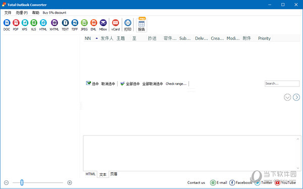This screenshot has height=189, width=303.
Task: Click zoom in plus icon
Action: (x=70, y=182)
